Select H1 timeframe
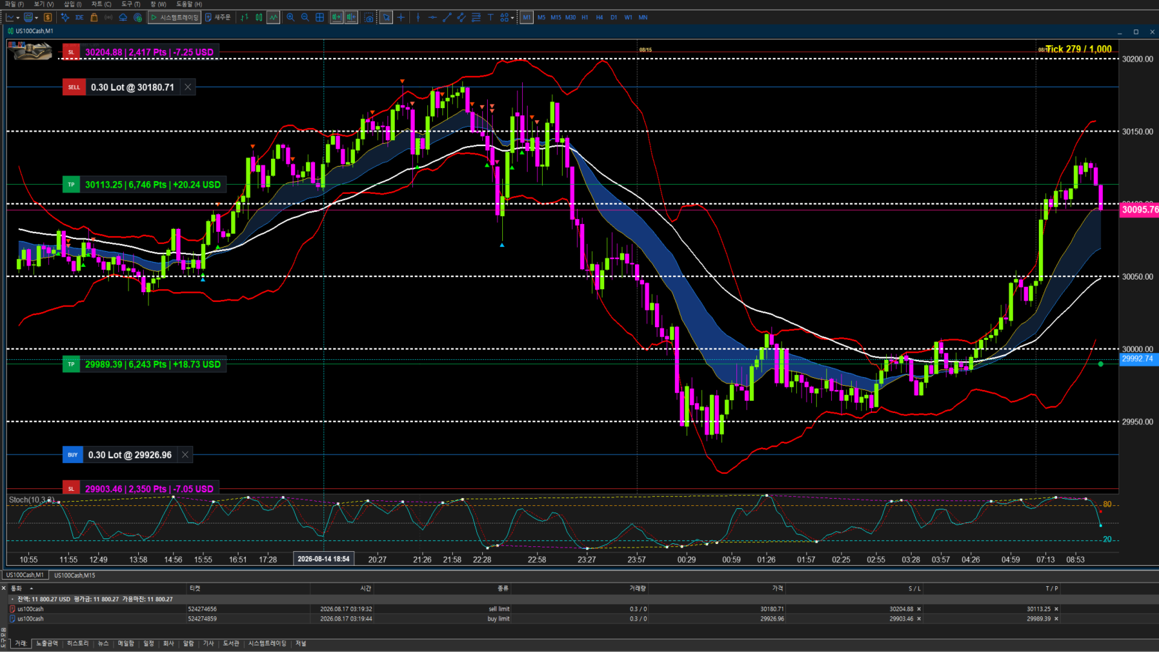The width and height of the screenshot is (1159, 652). (x=585, y=18)
